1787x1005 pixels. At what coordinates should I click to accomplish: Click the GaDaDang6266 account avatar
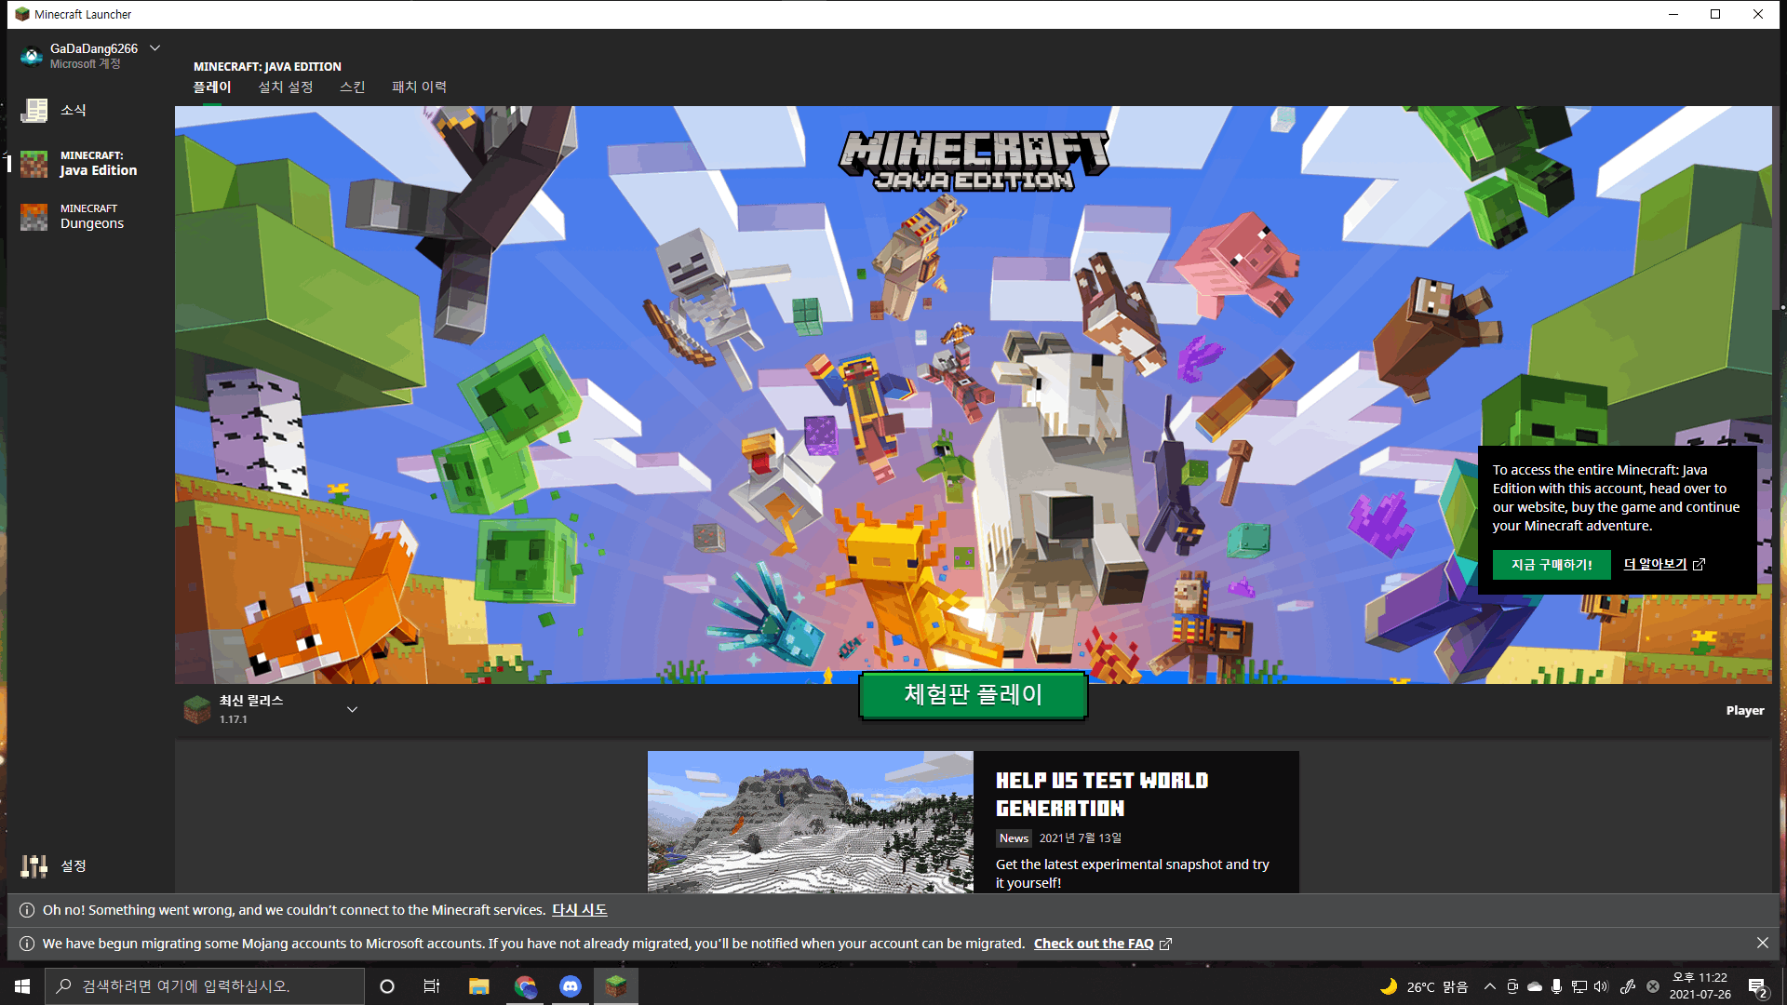32,57
